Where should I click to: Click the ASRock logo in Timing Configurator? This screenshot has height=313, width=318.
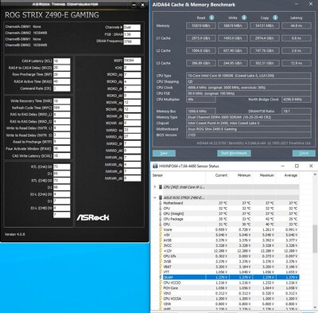pyautogui.click(x=93, y=217)
